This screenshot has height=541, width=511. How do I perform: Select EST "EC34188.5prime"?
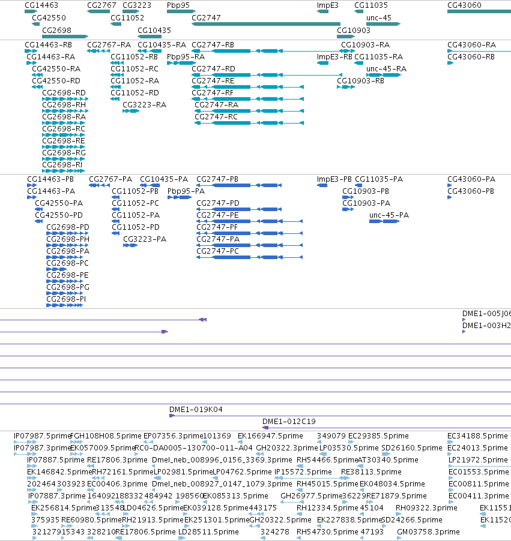click(x=477, y=436)
